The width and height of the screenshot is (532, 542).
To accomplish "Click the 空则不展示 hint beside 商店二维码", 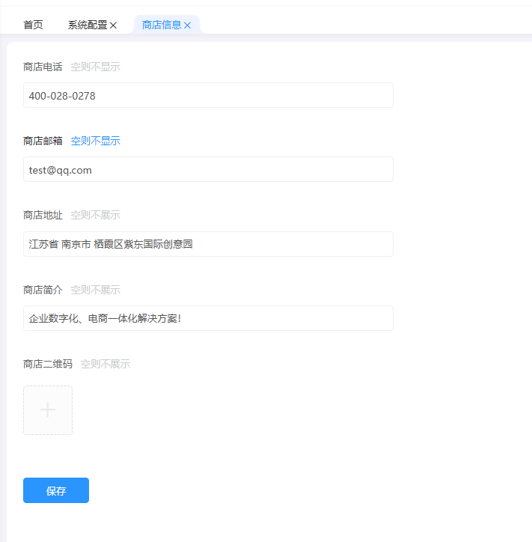I will (x=105, y=364).
